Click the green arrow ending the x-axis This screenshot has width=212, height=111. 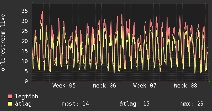[x=209, y=81]
